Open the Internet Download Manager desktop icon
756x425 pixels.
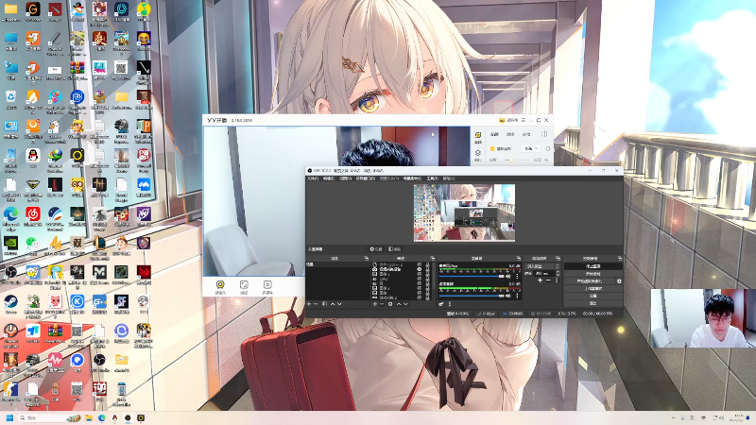56,155
